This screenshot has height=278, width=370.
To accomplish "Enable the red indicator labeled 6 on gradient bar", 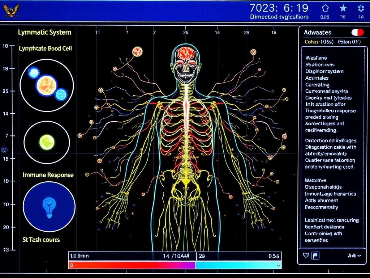I will 70,265.
